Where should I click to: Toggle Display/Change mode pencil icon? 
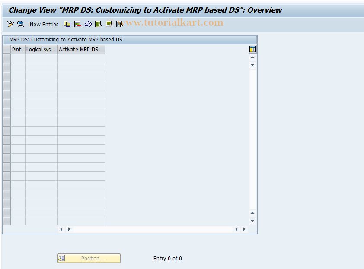10,24
